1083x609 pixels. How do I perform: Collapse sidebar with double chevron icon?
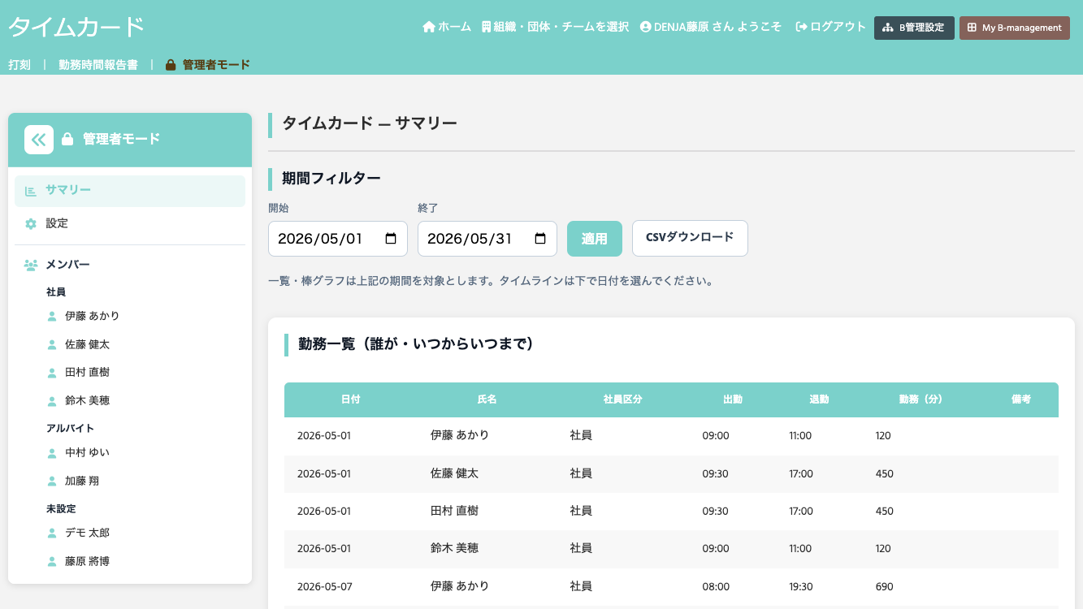(x=39, y=140)
